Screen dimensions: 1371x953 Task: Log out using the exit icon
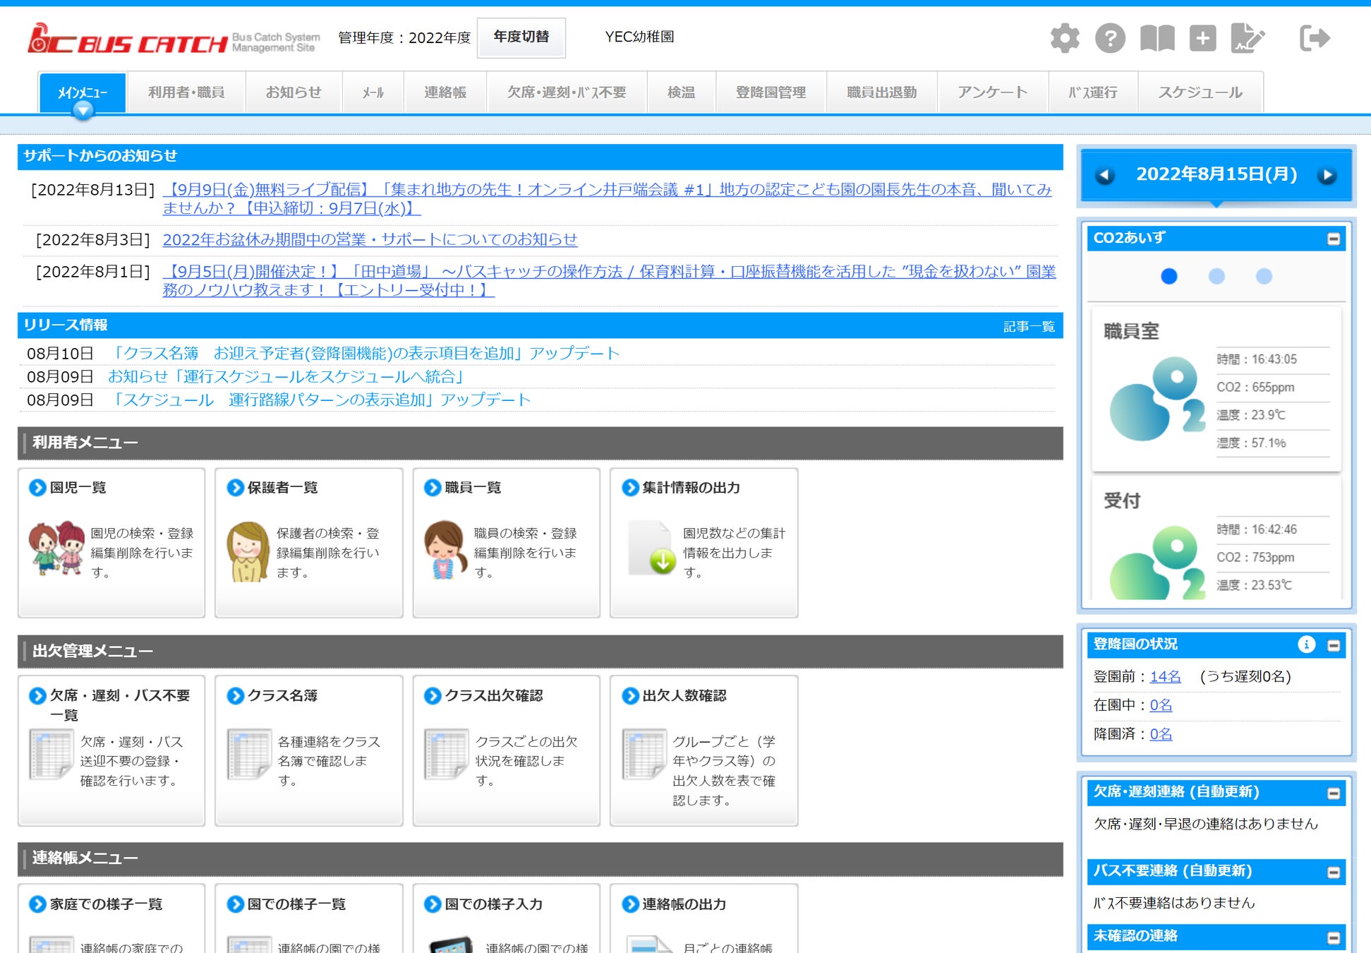[1315, 38]
